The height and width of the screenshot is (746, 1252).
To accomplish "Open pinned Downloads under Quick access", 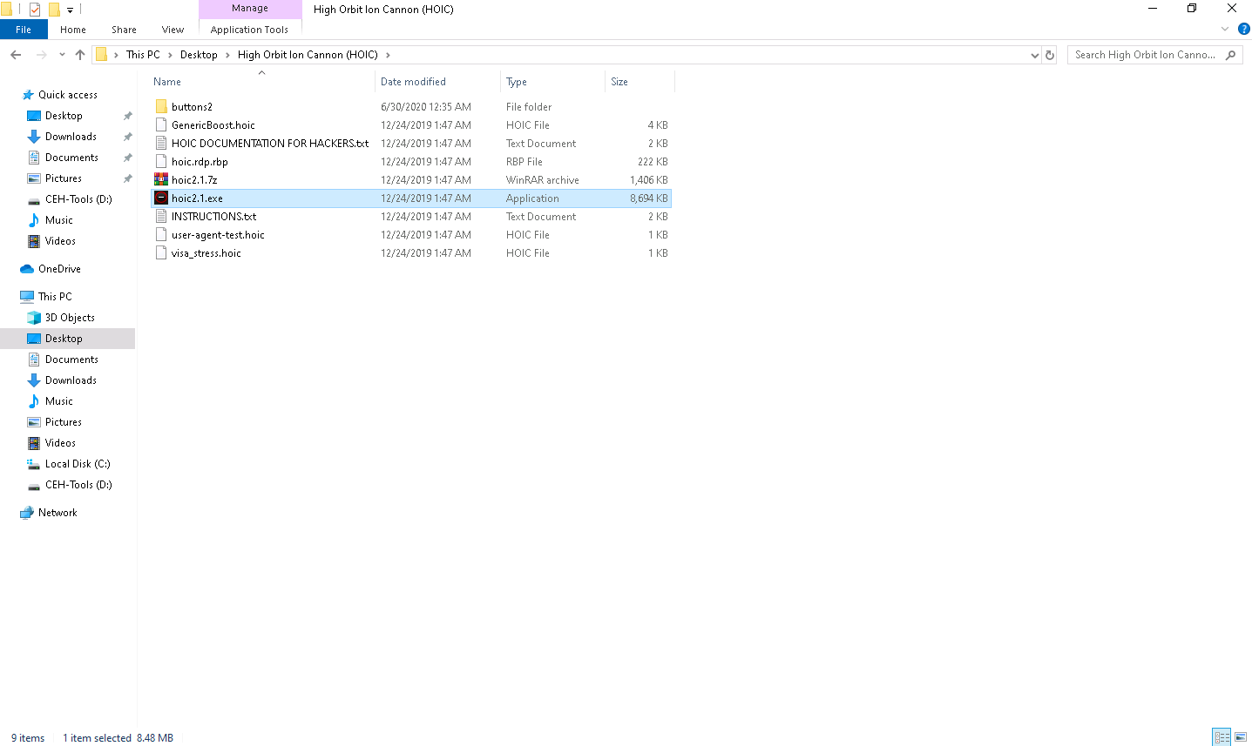I will (71, 137).
